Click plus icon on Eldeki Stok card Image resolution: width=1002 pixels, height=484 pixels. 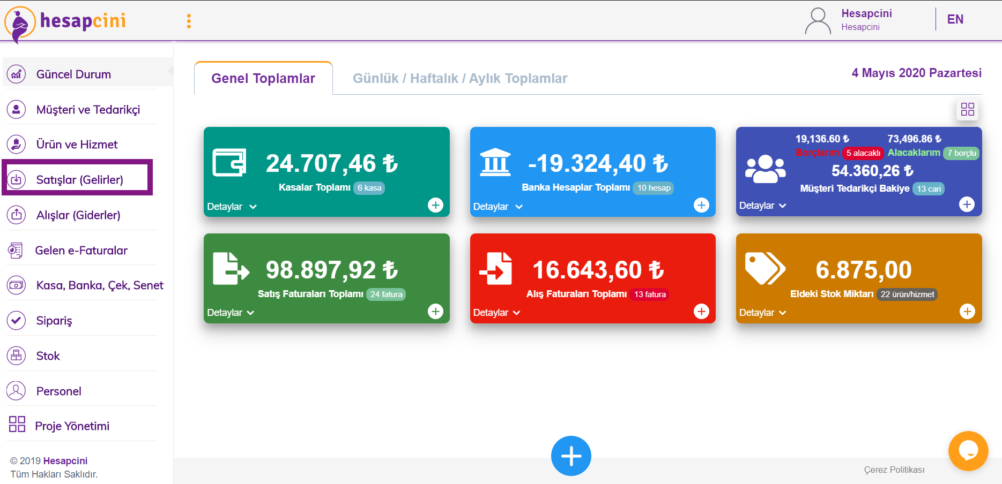[967, 311]
